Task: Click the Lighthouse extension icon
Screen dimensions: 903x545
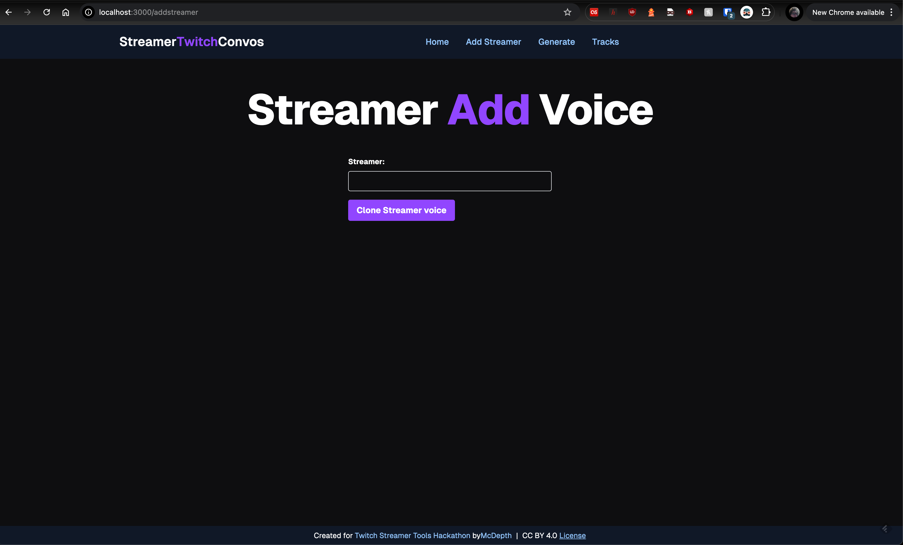Action: 651,12
